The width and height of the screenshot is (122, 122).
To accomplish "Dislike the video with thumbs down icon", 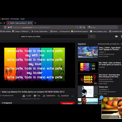I will click(35, 96).
